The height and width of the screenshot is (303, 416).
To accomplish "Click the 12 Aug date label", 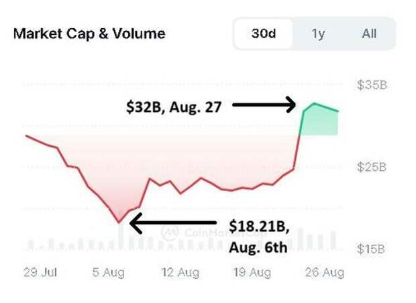I will [x=180, y=272].
